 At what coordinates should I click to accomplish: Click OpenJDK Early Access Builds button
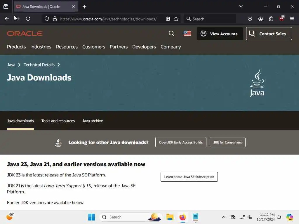coord(181,142)
